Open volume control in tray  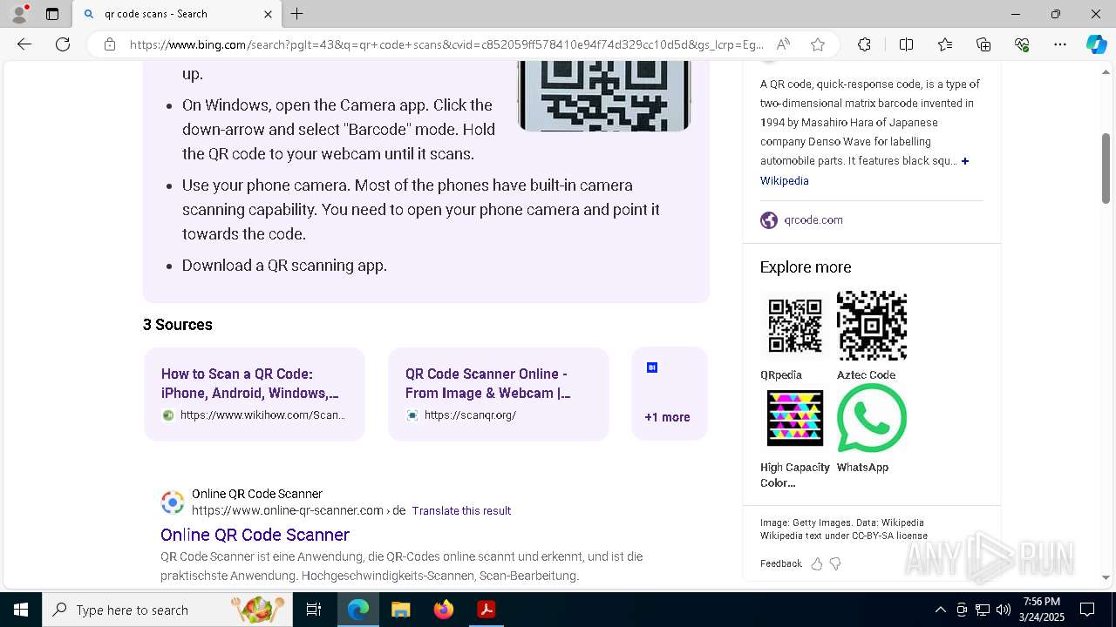[x=1004, y=610]
